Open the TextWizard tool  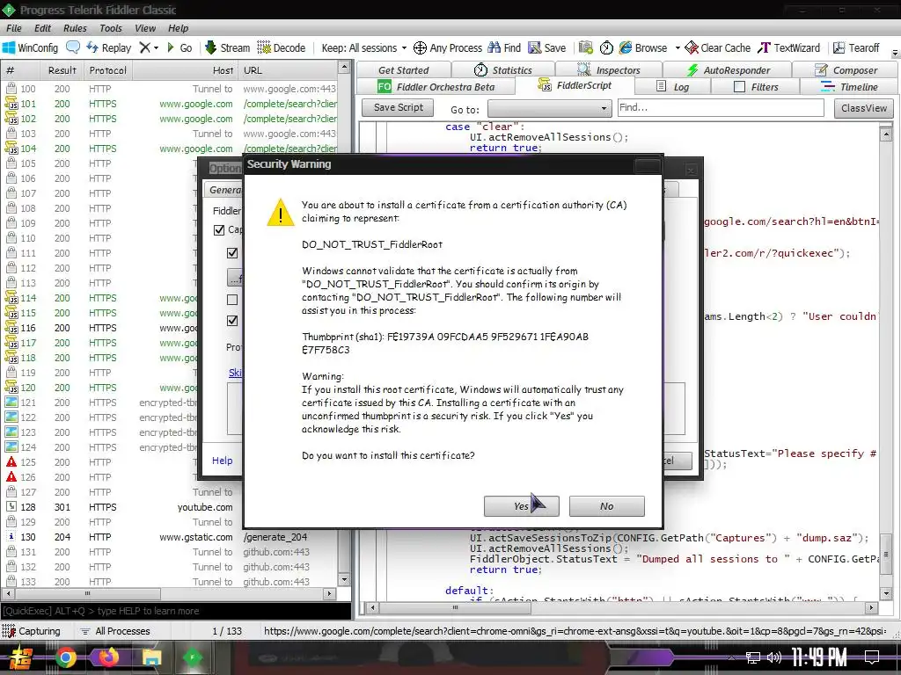tap(789, 47)
